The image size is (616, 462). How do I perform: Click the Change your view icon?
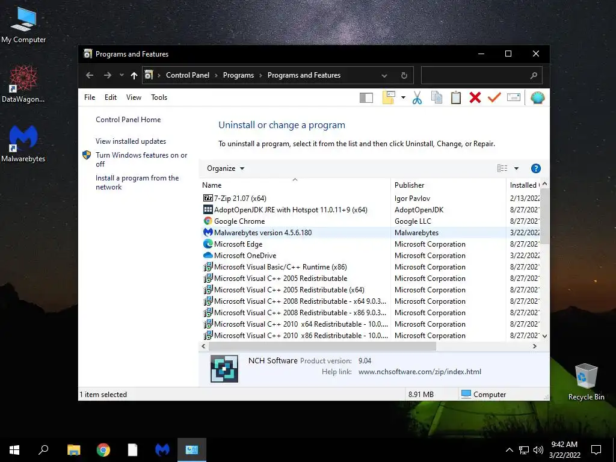coord(502,168)
